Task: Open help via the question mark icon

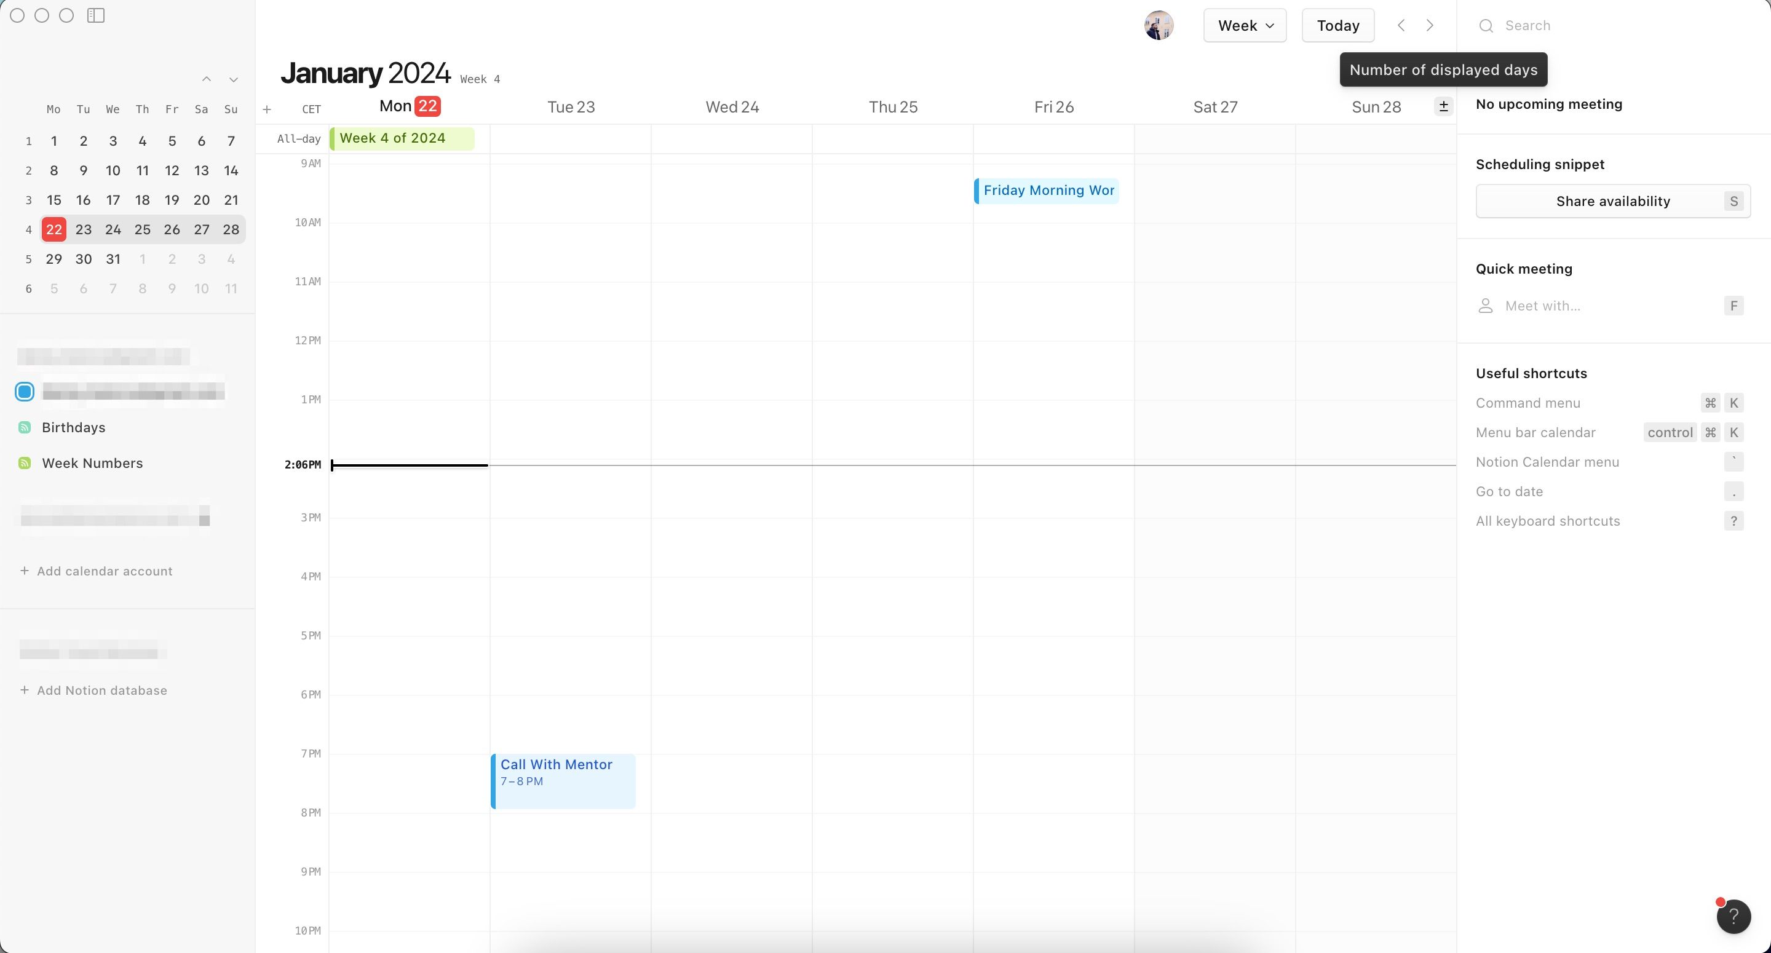Action: [x=1733, y=917]
